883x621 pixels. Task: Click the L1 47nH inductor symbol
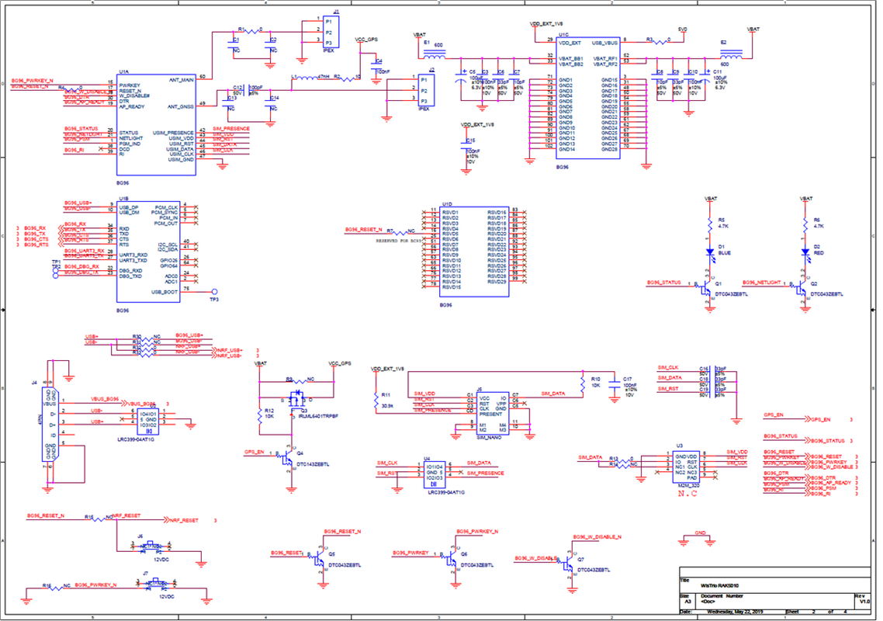coord(307,78)
